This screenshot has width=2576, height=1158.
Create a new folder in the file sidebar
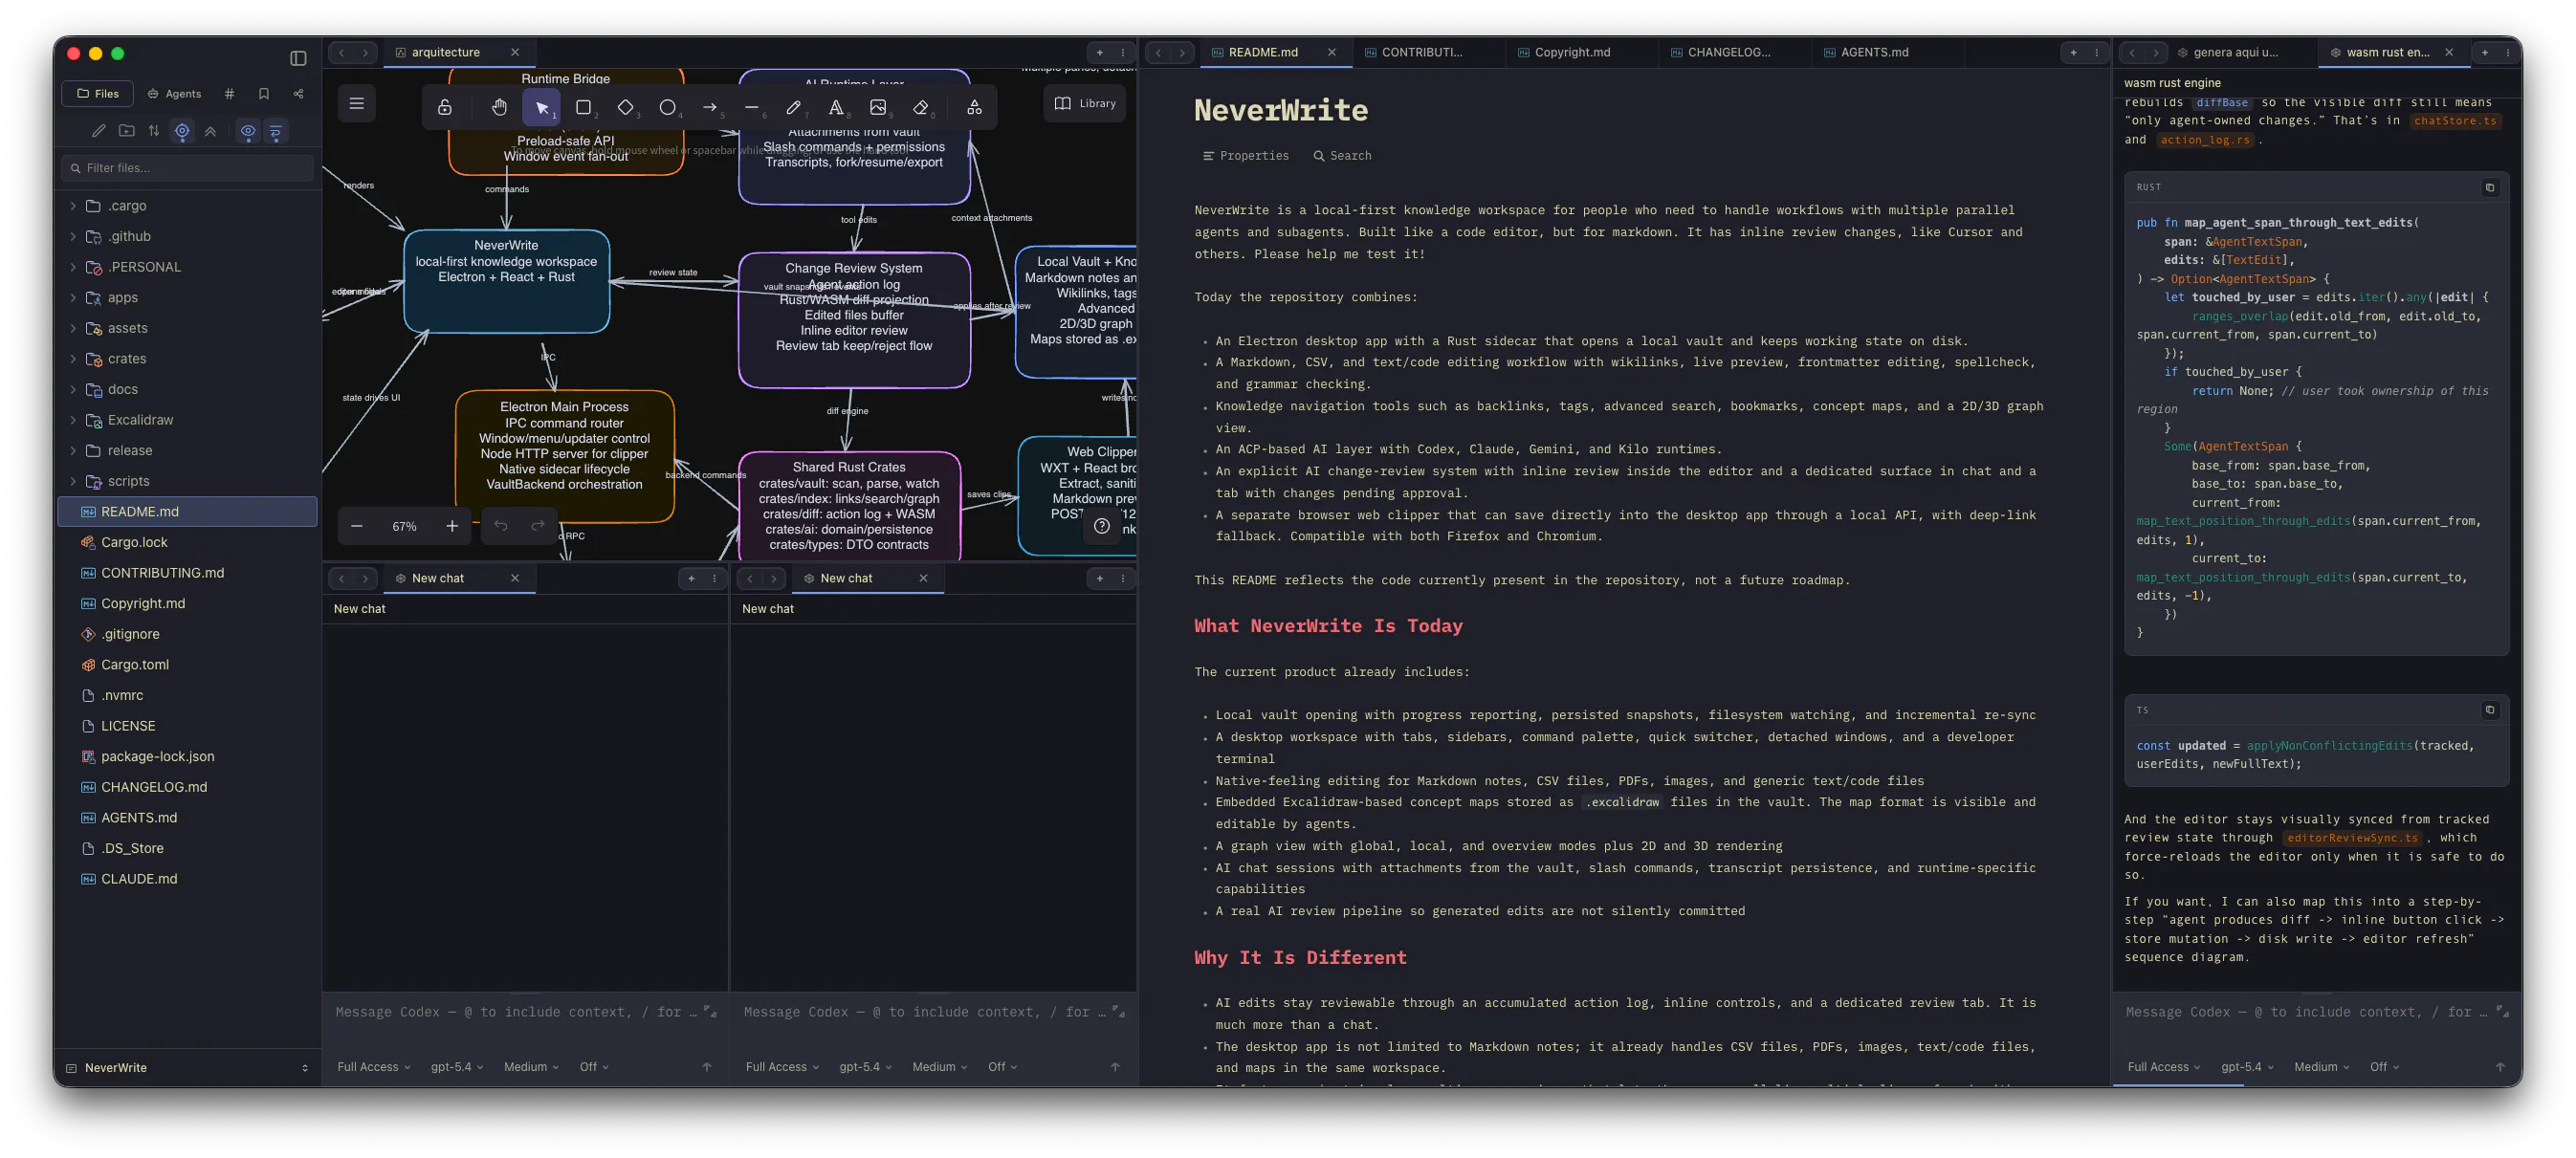pyautogui.click(x=126, y=131)
